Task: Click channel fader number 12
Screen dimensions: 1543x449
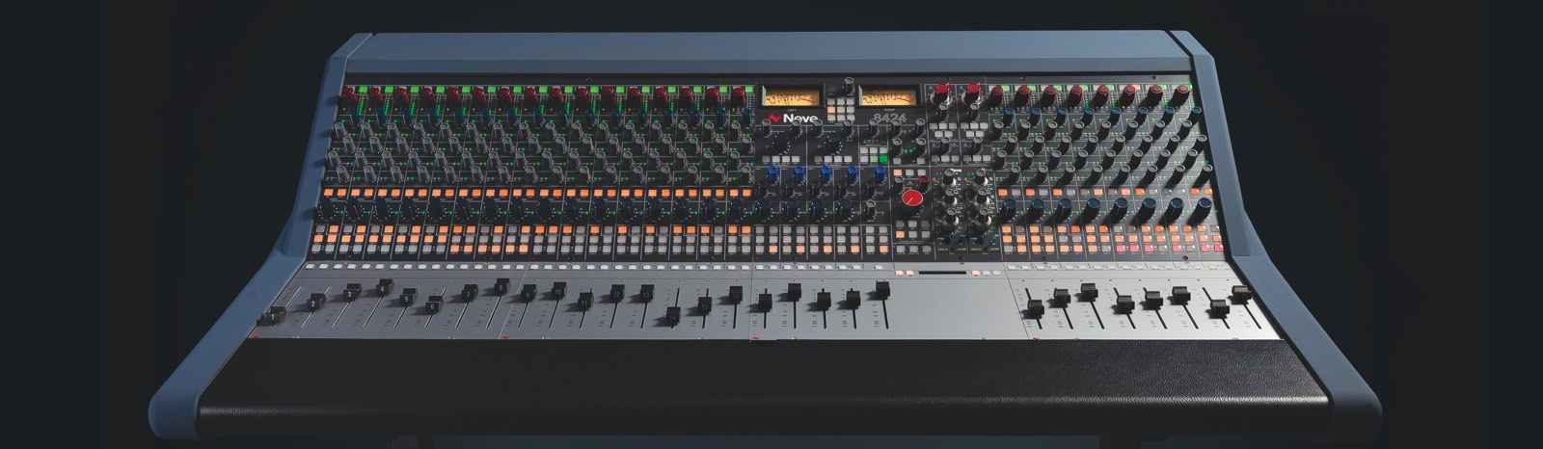Action: point(617,292)
